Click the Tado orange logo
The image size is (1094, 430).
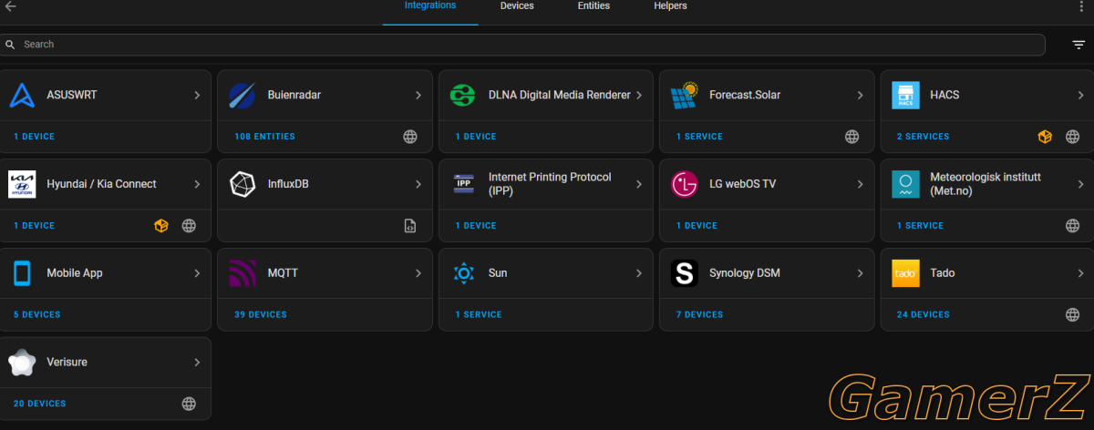(x=904, y=273)
